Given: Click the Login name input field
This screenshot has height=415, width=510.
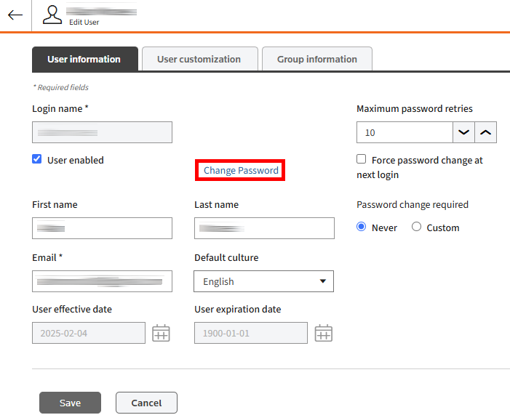Looking at the screenshot, I should click(x=102, y=132).
